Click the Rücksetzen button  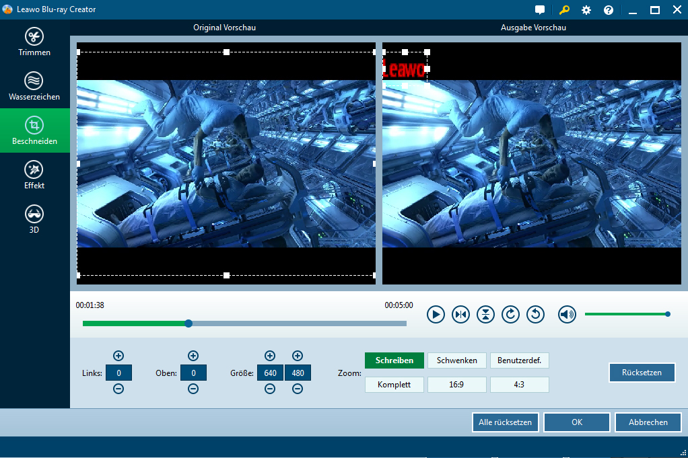[642, 373]
